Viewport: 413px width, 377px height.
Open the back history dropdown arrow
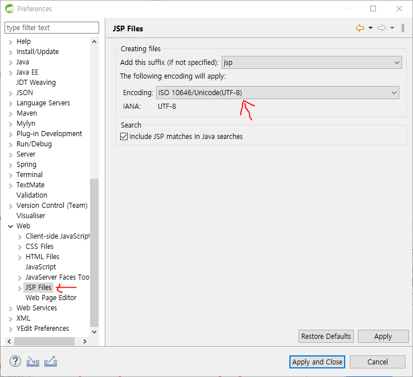[370, 28]
